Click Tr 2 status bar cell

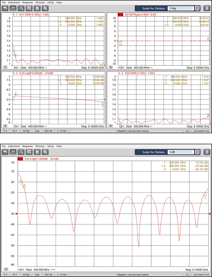pos(5,131)
